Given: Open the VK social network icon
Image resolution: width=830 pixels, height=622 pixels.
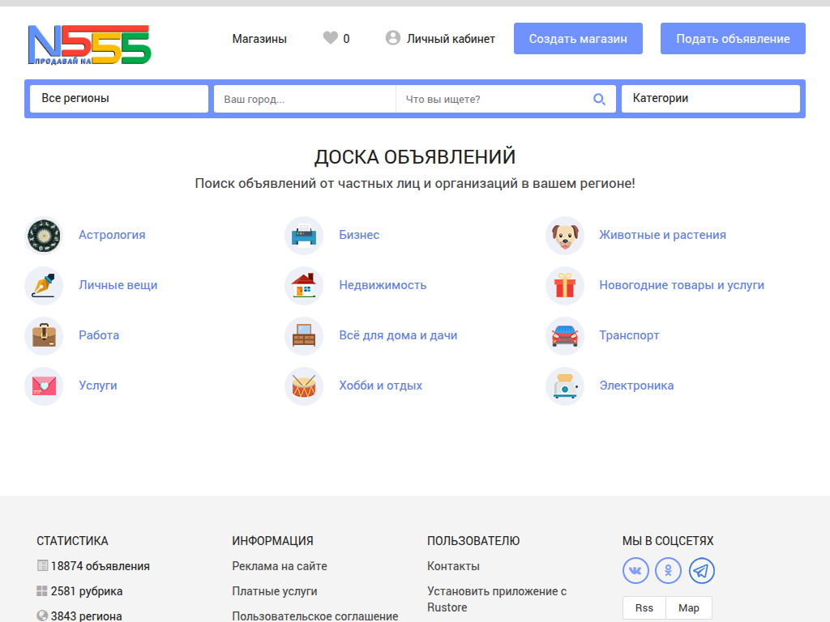Looking at the screenshot, I should (635, 570).
